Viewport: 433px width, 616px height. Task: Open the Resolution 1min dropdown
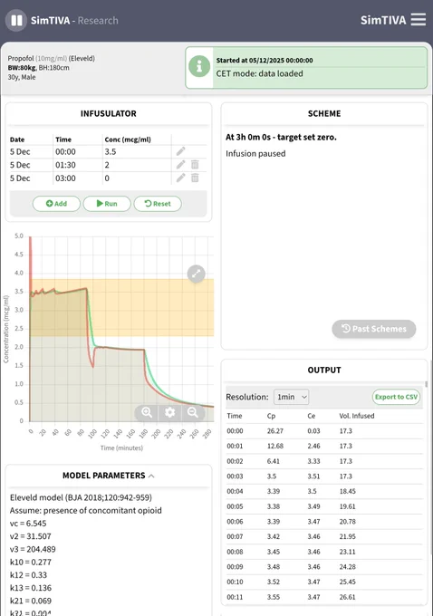291,397
